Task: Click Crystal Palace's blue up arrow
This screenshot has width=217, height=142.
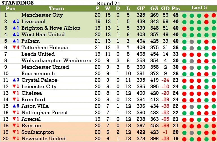Action: [x=14, y=80]
